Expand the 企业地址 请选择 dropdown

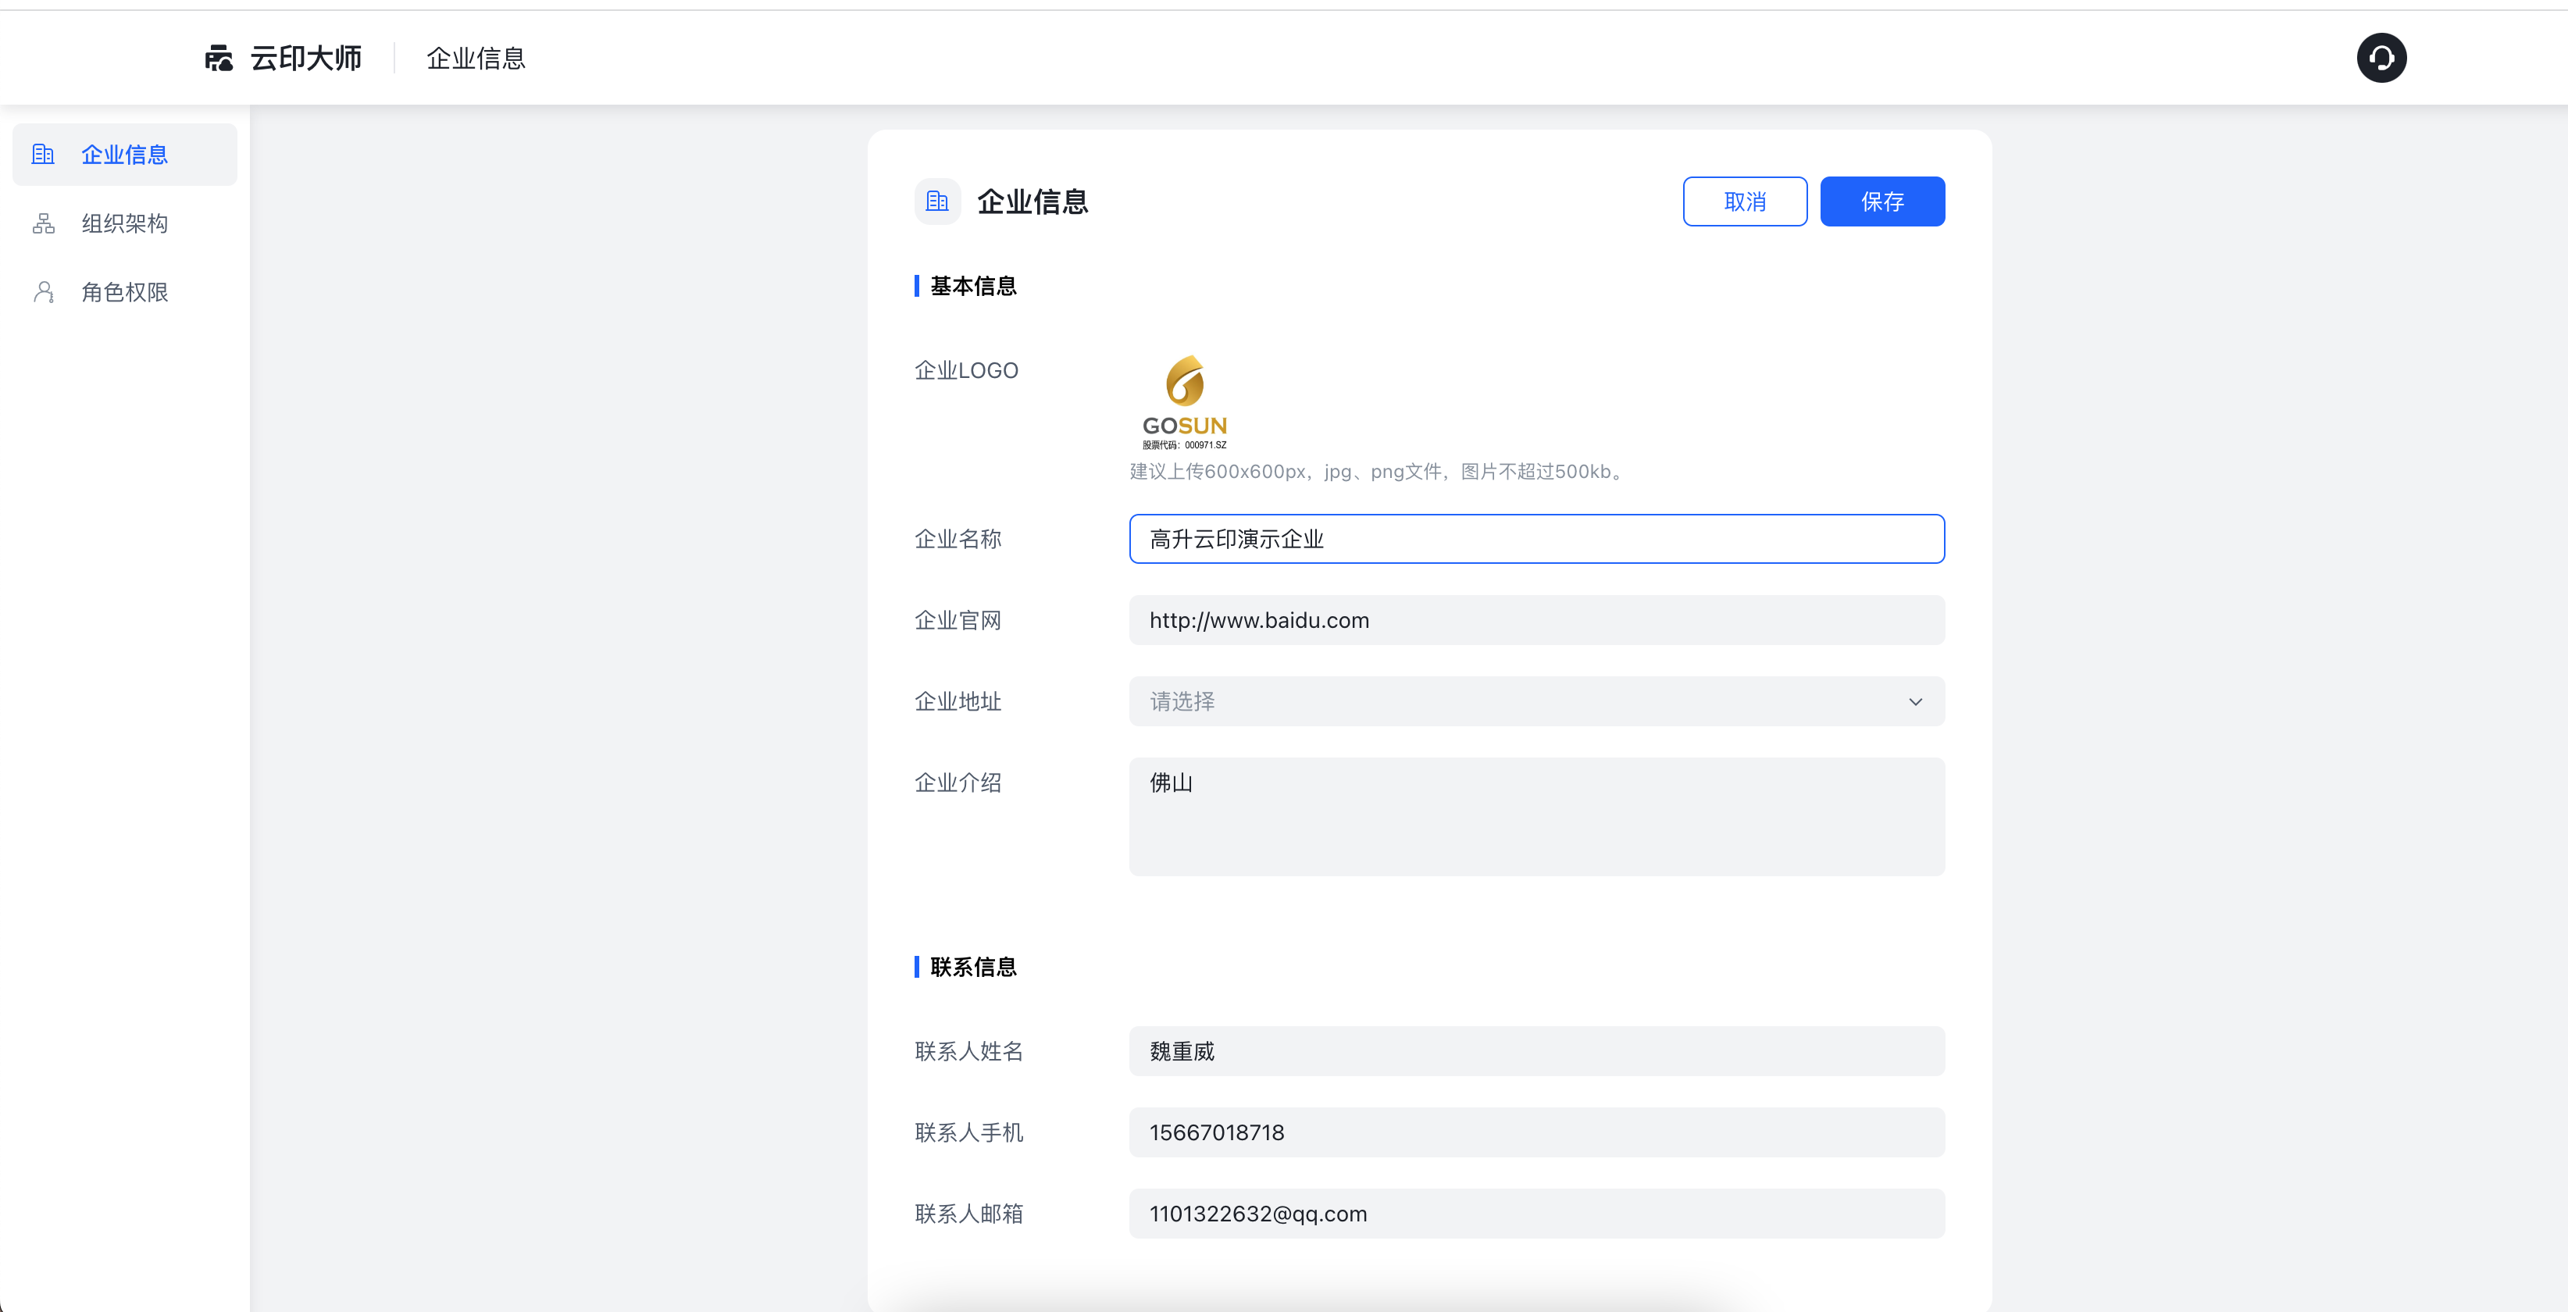pyautogui.click(x=1536, y=702)
